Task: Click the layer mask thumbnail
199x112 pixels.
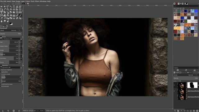Action: click(192, 85)
